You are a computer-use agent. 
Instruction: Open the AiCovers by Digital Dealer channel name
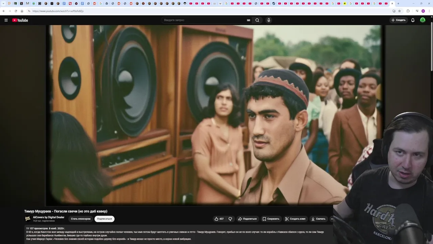click(49, 217)
